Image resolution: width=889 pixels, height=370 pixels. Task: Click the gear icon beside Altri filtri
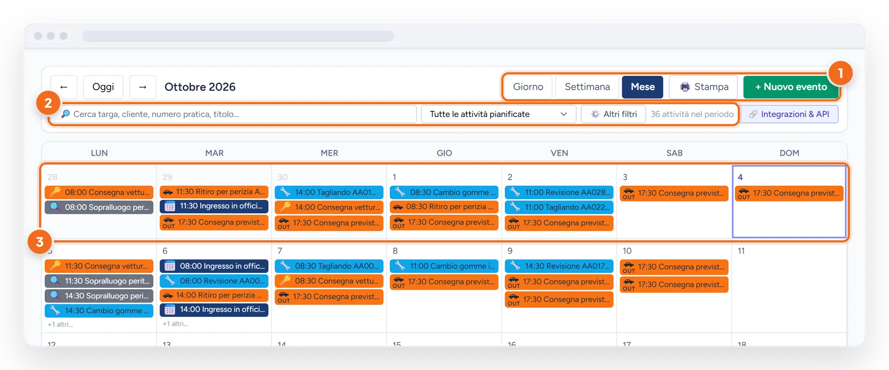[595, 114]
